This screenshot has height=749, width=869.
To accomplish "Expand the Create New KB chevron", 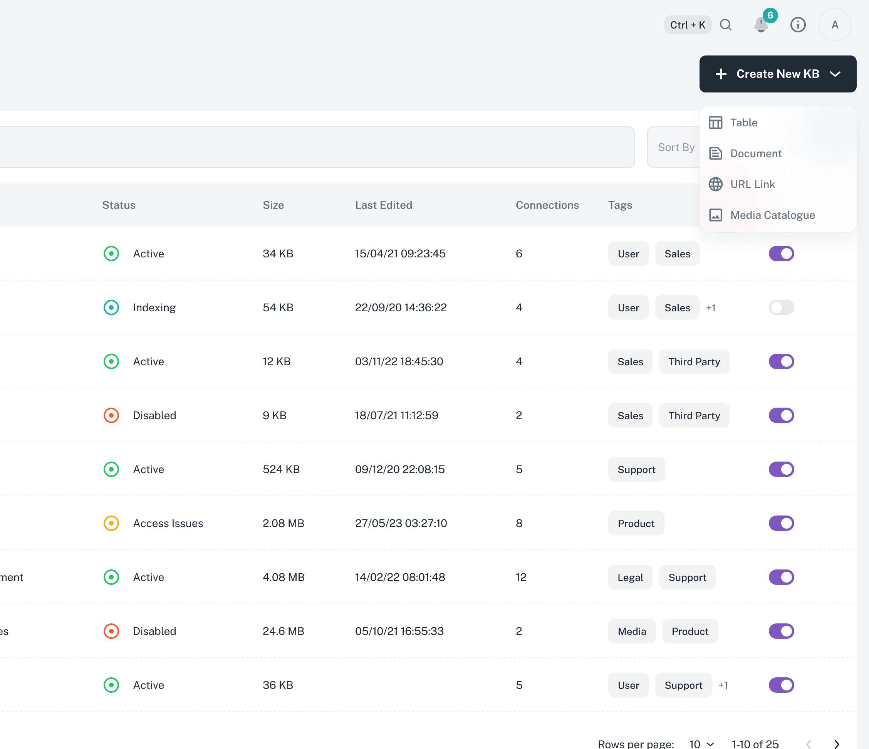I will tap(835, 74).
